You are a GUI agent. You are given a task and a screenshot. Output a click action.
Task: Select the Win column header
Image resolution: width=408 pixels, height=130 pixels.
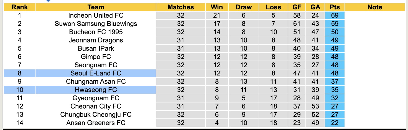pyautogui.click(x=217, y=7)
